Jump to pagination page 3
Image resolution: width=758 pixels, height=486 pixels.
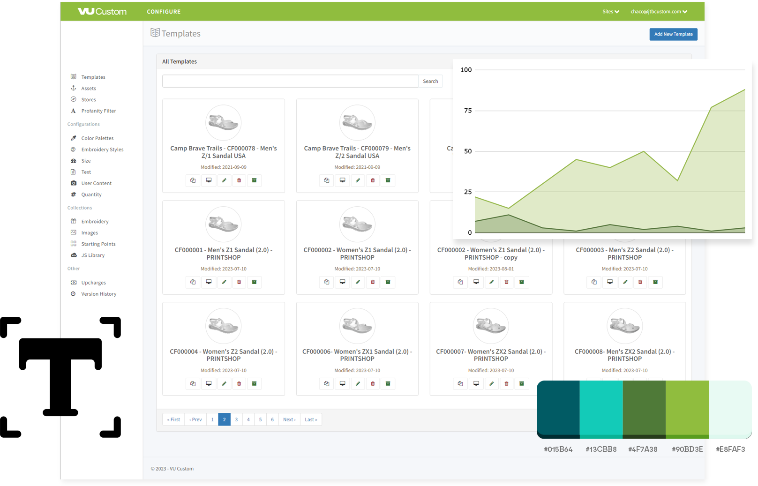click(236, 419)
